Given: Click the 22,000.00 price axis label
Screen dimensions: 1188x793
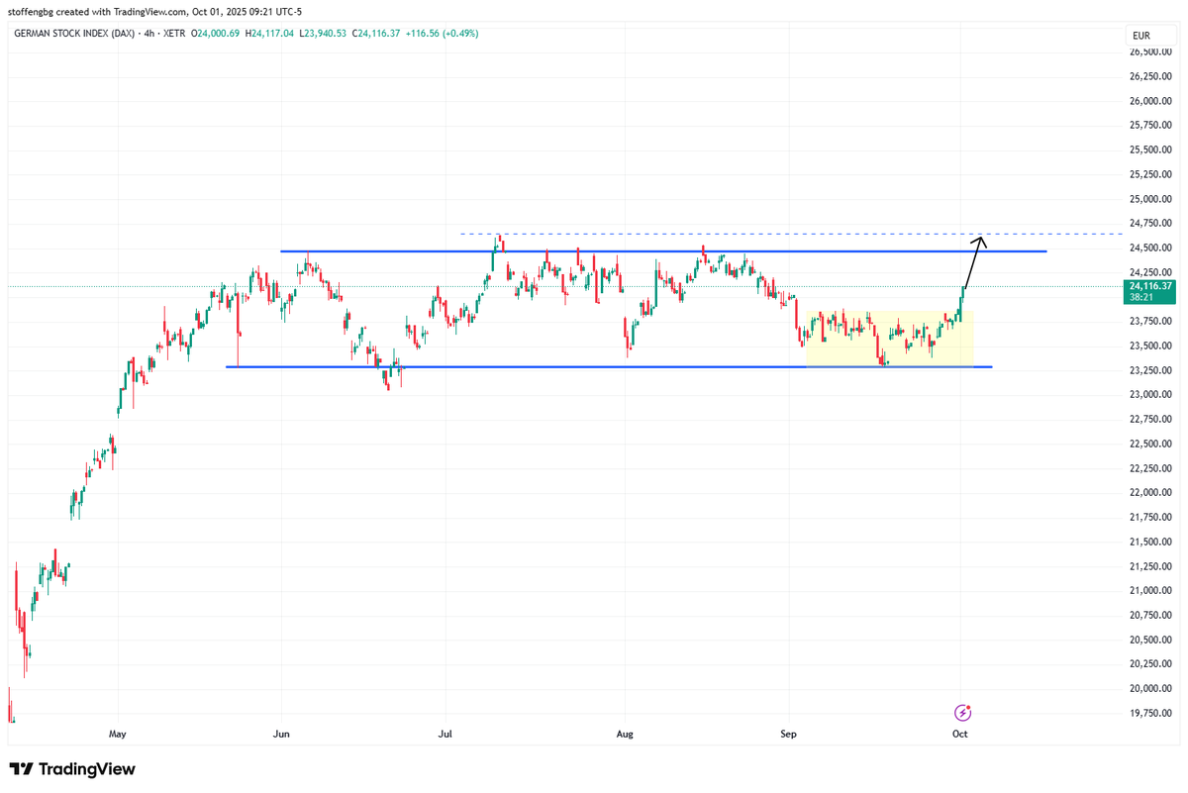Looking at the screenshot, I should pyautogui.click(x=1151, y=493).
